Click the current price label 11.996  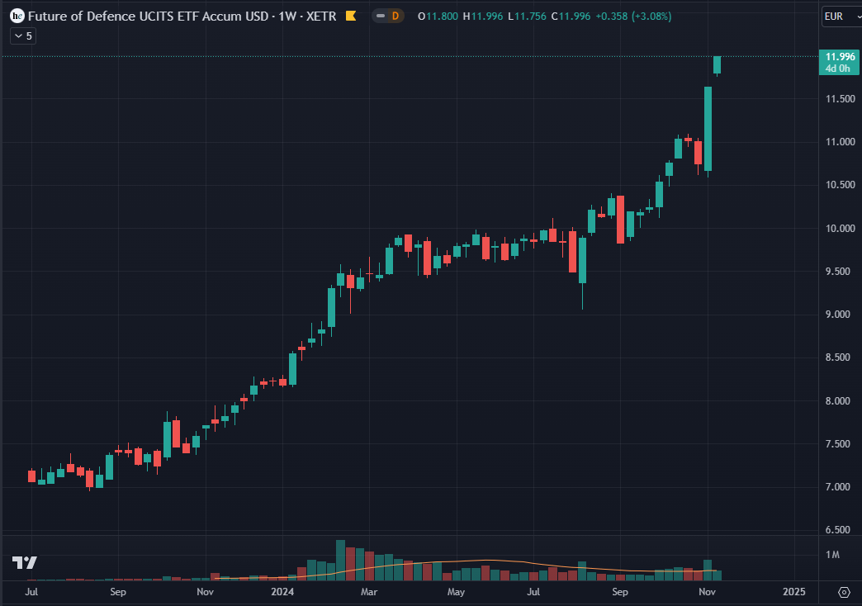pos(840,57)
